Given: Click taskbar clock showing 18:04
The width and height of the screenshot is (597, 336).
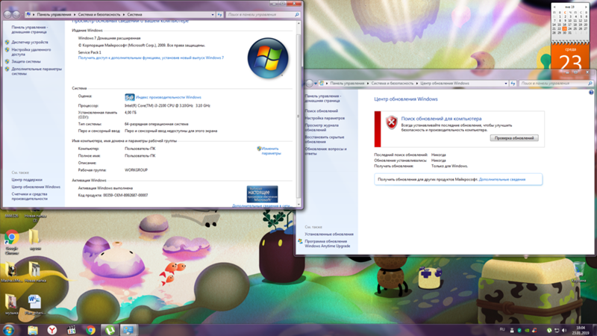Looking at the screenshot, I should pyautogui.click(x=581, y=330).
